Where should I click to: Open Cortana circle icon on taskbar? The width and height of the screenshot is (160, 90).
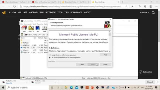[52, 87]
